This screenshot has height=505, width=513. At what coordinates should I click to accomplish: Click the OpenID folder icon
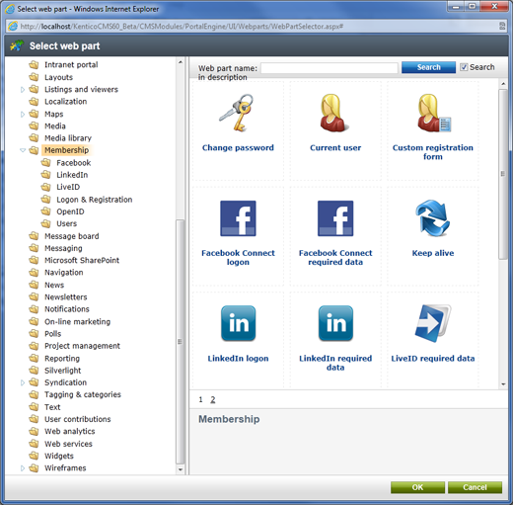coord(45,211)
